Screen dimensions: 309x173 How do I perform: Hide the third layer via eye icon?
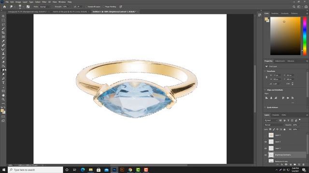(x=266, y=148)
